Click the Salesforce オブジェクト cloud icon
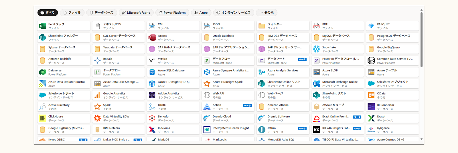Viewport: 458px width, 153px height. pos(371,84)
